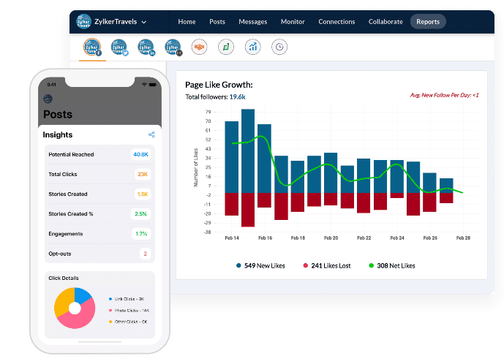Click the clock scheduled reports icon

(x=279, y=47)
